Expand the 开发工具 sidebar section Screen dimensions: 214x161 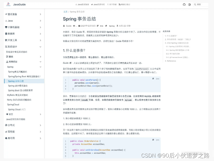[x=40, y=40]
